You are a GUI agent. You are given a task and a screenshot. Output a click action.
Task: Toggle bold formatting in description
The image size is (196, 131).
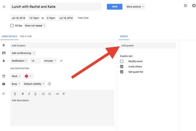[x=23, y=94]
